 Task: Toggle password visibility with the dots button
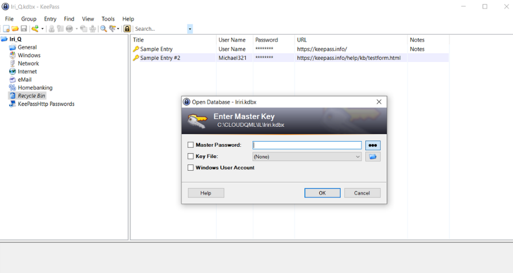click(373, 146)
